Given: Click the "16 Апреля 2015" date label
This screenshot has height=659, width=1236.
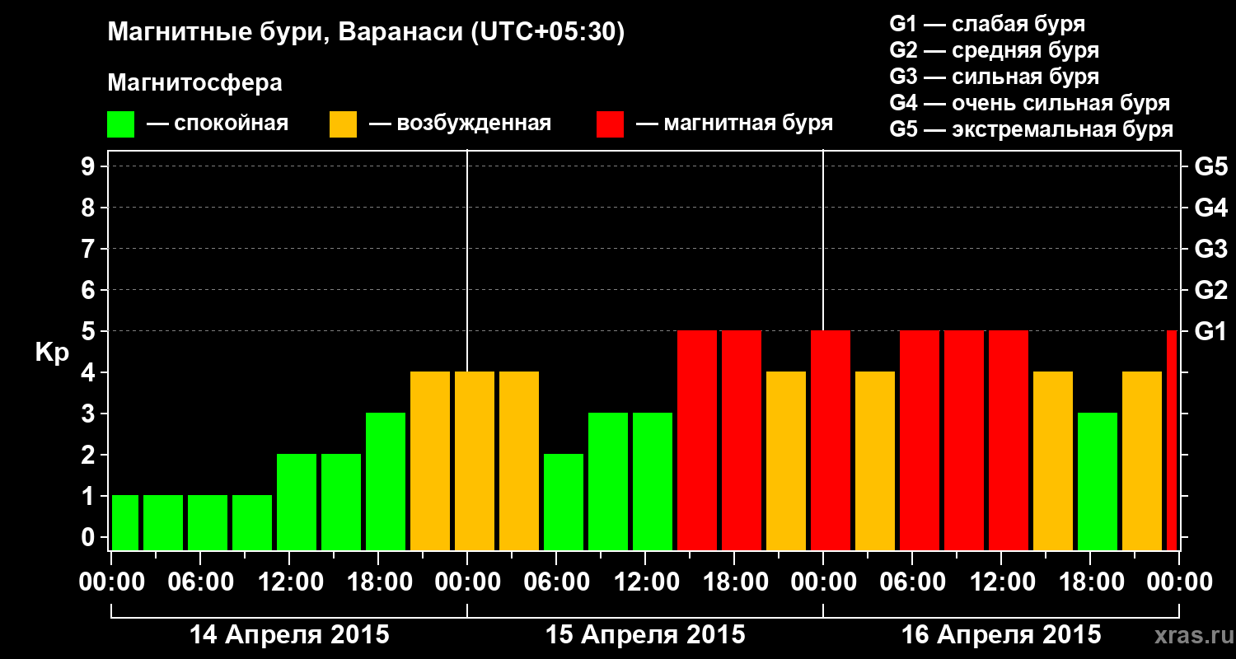Looking at the screenshot, I should [x=1001, y=634].
